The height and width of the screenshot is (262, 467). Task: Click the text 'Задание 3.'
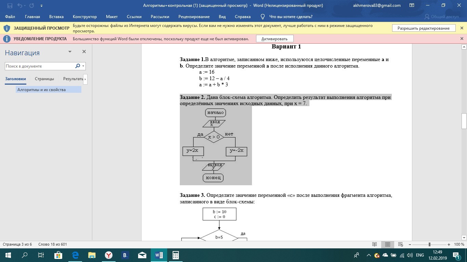click(x=192, y=195)
